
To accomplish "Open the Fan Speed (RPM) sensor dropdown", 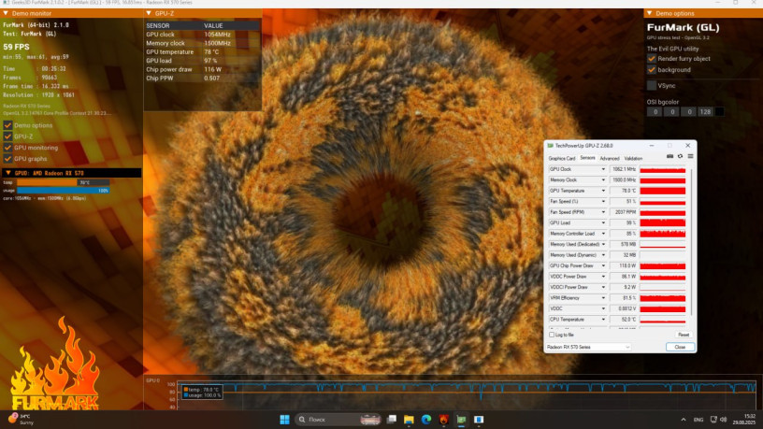I will 603,212.
